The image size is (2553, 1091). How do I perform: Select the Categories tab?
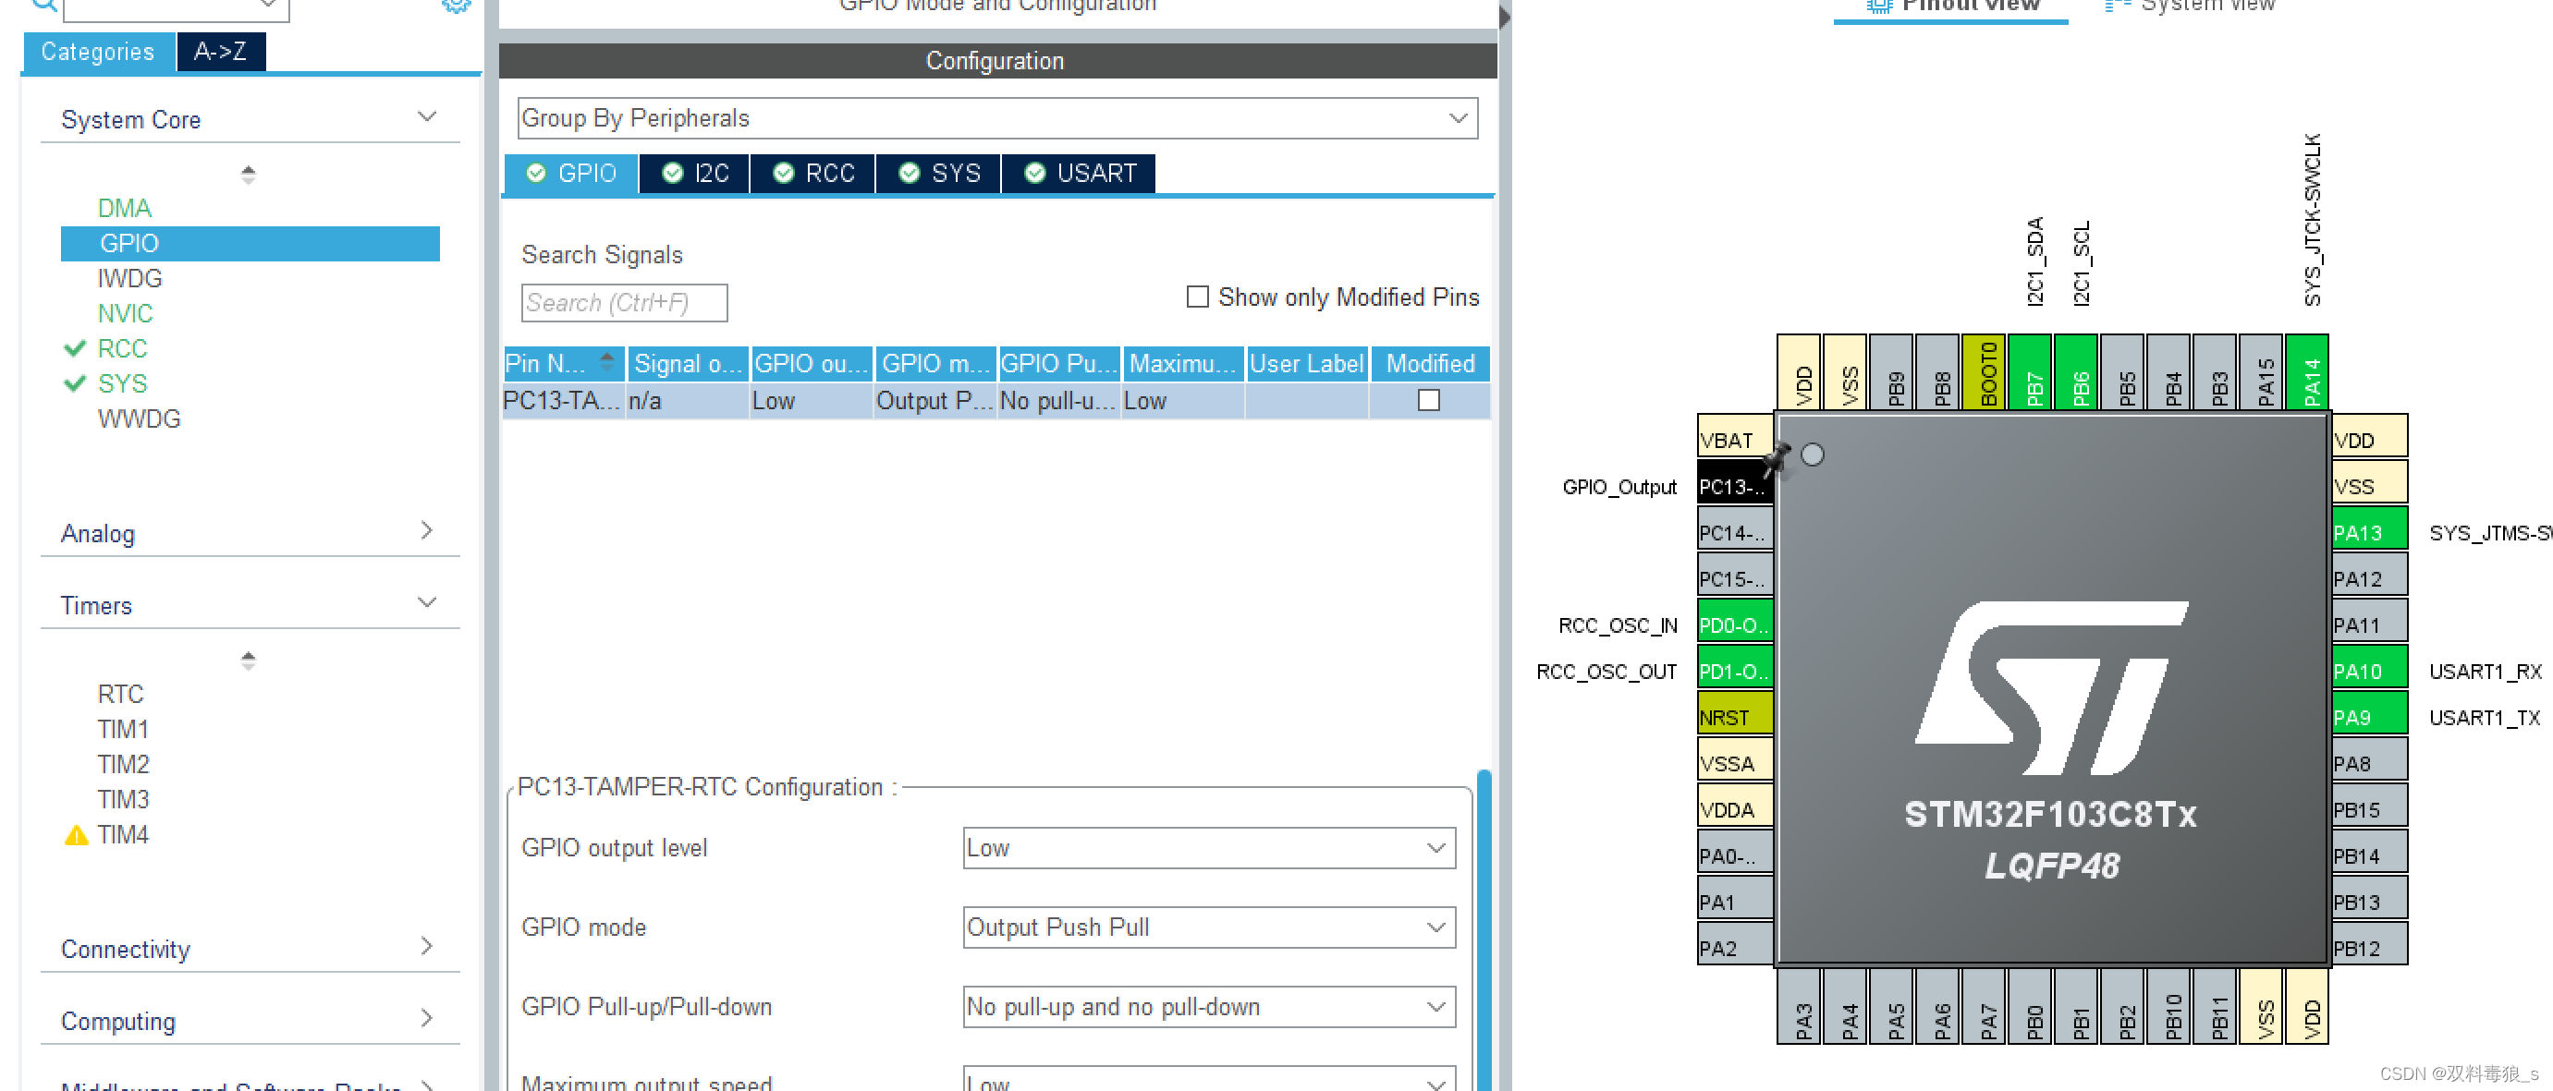98,52
